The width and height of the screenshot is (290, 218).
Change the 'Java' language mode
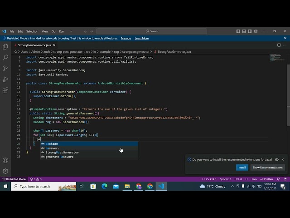click(x=254, y=179)
